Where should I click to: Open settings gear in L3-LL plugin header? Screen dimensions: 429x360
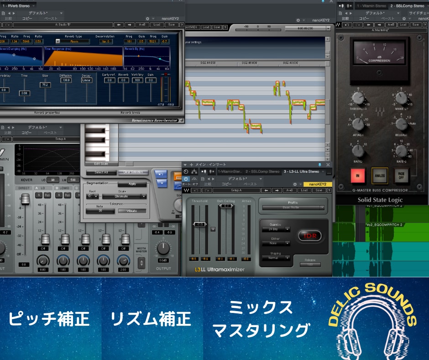(295, 184)
